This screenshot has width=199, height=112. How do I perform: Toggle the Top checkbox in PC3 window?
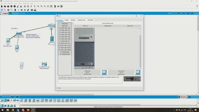pyautogui.click(x=57, y=88)
